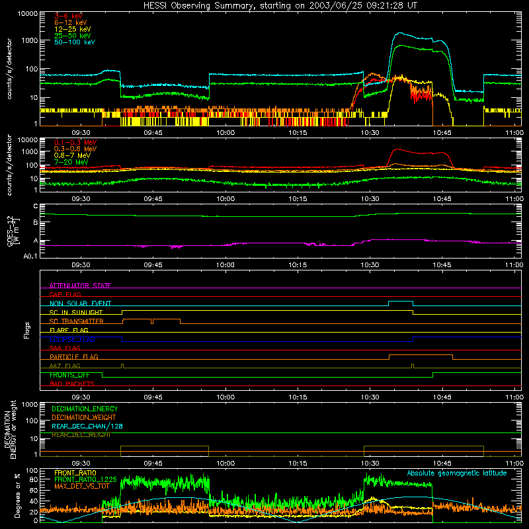Select the Absolute geomagnetic latitude label
This screenshot has width=529, height=529.
coord(457,473)
